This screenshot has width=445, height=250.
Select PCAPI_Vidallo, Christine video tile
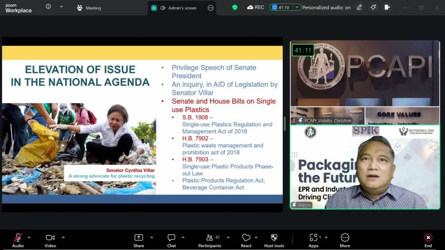[x=365, y=82]
